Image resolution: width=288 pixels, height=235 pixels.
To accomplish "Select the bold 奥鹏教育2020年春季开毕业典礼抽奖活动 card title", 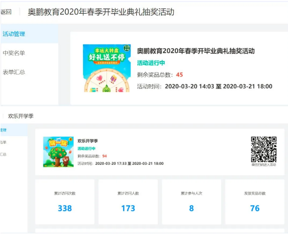I will pyautogui.click(x=196, y=51).
